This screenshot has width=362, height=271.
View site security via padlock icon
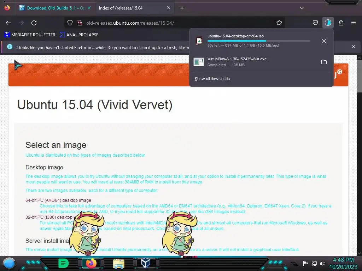click(x=80, y=23)
